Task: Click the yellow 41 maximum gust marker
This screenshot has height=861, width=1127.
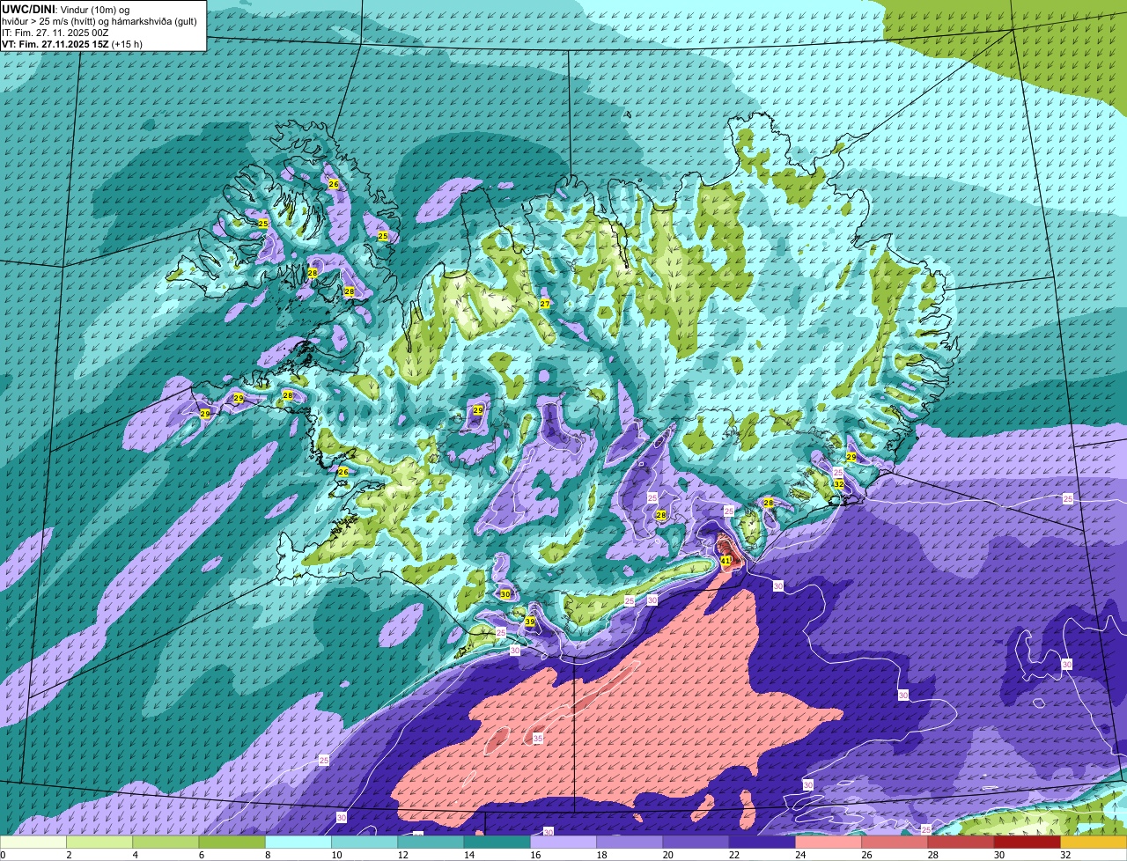Action: click(726, 560)
